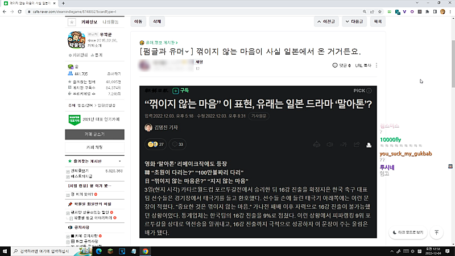Image resolution: width=455 pixels, height=256 pixels.
Task: Open Chrome's three-dot menu
Action: 450,11
